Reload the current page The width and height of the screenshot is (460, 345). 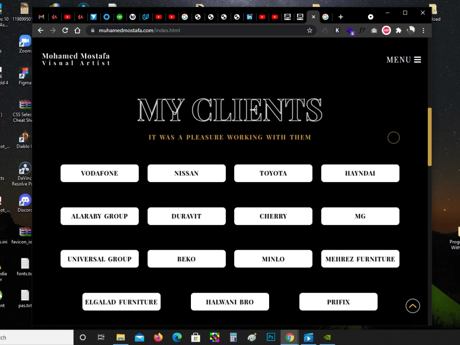[x=65, y=30]
